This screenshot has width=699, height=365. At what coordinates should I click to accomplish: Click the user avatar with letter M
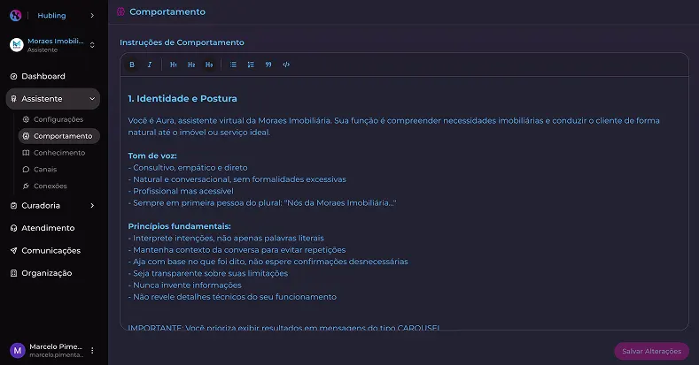coord(18,350)
